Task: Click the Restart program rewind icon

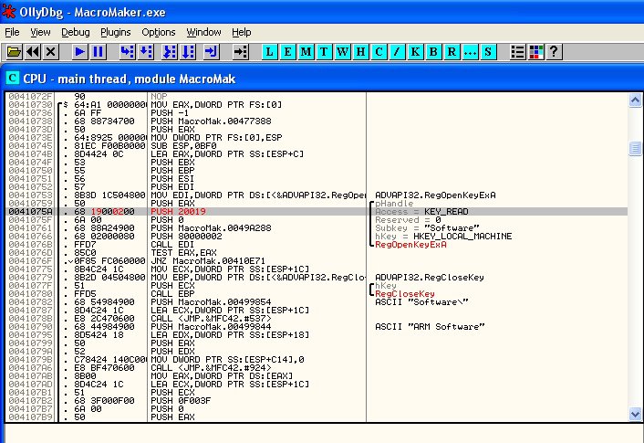Action: tap(33, 52)
